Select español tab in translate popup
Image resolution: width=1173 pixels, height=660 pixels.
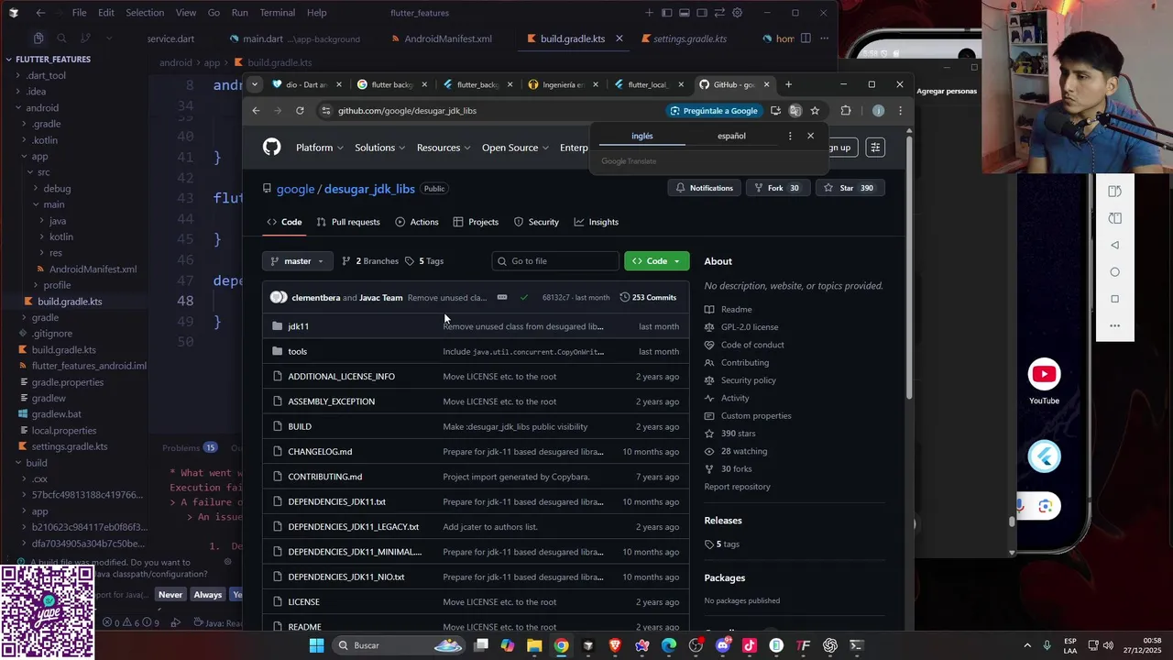click(x=731, y=136)
